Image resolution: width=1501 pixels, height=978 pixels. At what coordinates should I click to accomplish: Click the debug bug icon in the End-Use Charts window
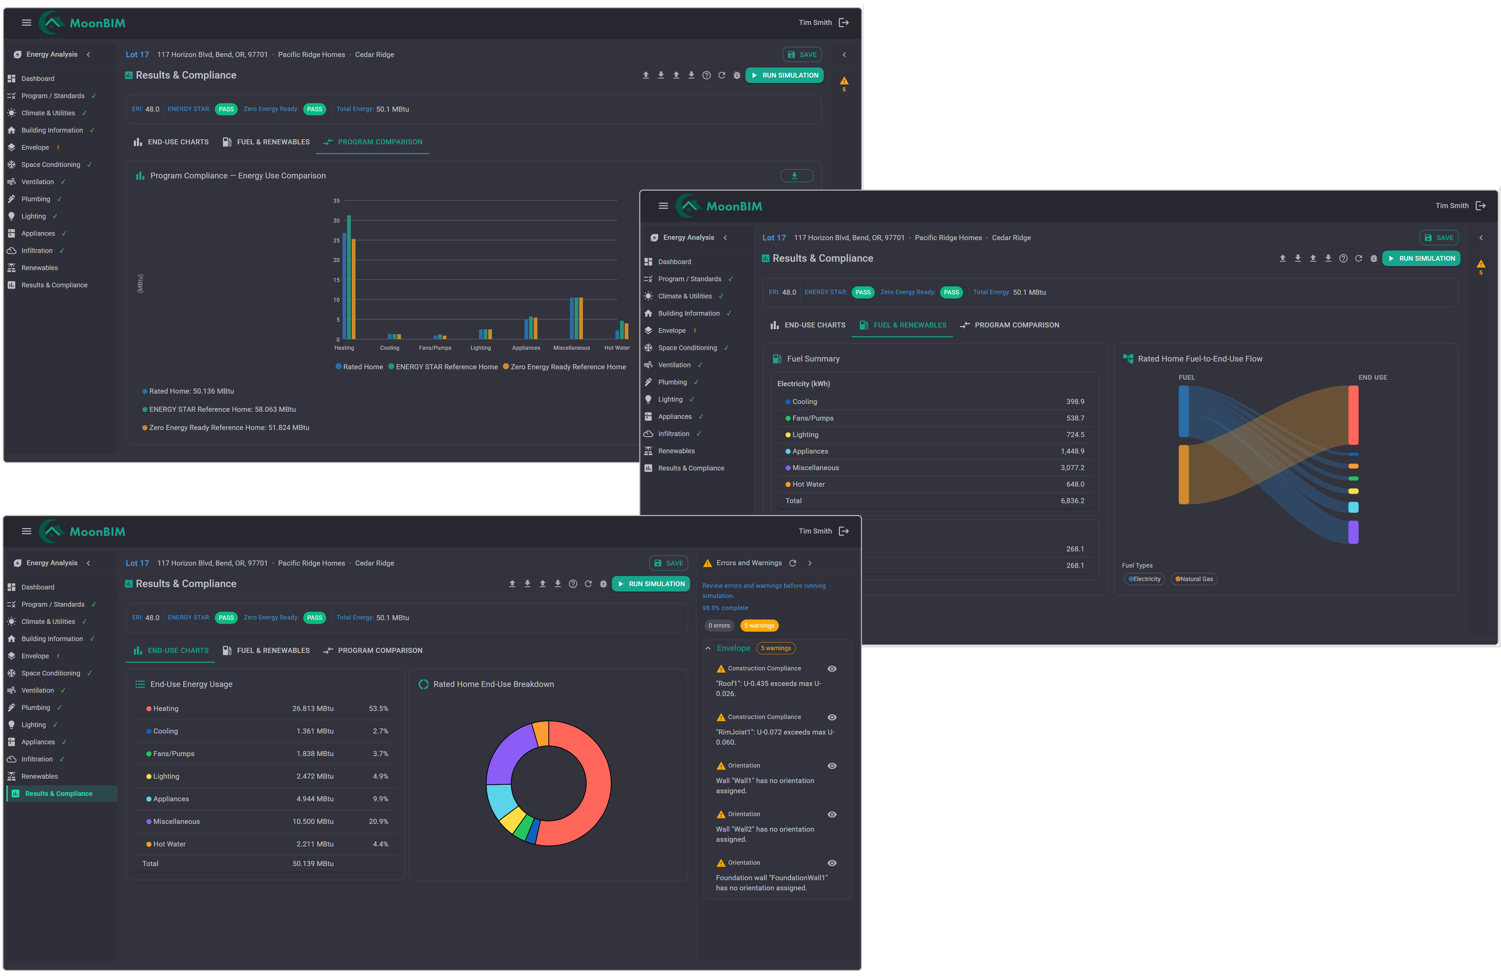tap(603, 584)
